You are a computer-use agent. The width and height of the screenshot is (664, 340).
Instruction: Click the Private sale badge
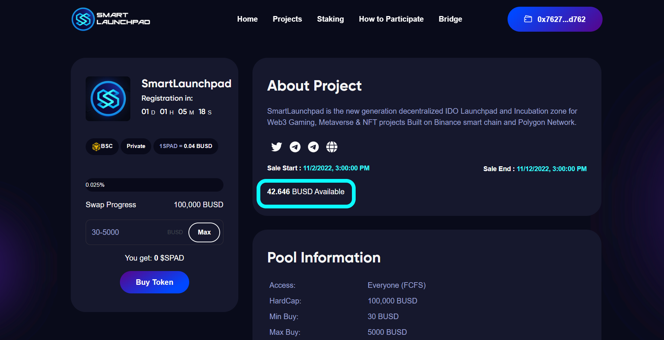136,146
